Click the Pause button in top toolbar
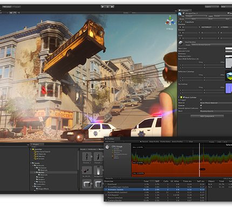This screenshot has height=207, width=232. click(107, 6)
